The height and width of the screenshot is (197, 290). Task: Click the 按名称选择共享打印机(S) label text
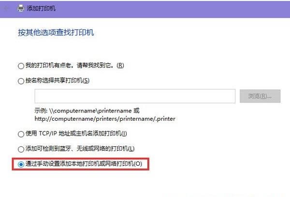click(x=58, y=81)
